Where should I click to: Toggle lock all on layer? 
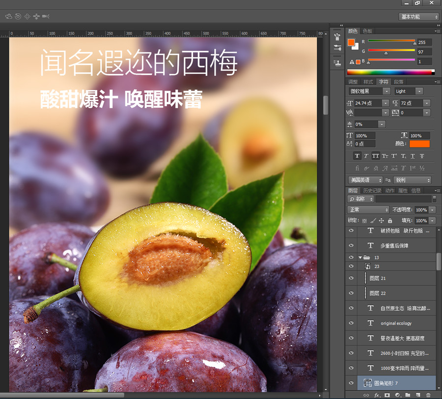coord(390,221)
